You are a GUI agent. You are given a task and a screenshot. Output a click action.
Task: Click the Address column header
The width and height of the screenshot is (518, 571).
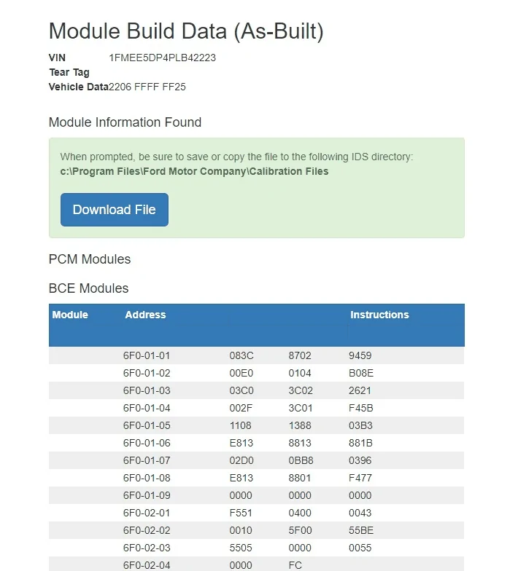point(145,315)
